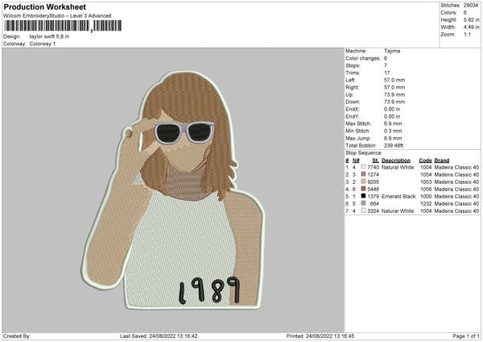Click thread code '1054' in stop 2 row
This screenshot has width=483, height=342.
pyautogui.click(x=426, y=175)
